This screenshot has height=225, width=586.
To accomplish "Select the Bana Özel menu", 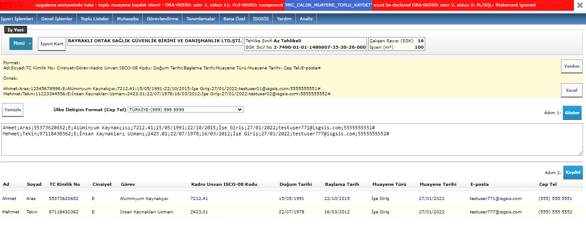I will point(234,19).
